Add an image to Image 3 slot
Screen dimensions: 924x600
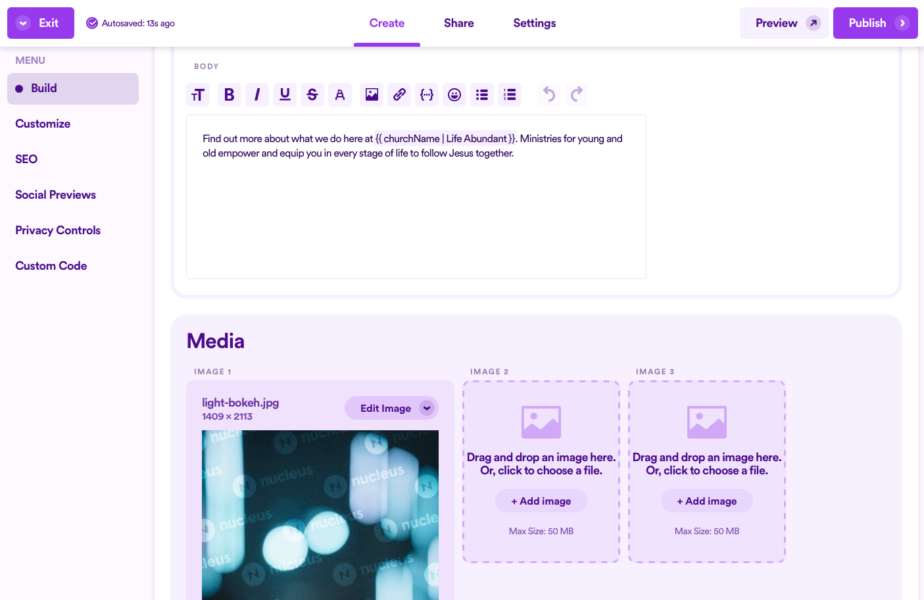[x=707, y=501]
